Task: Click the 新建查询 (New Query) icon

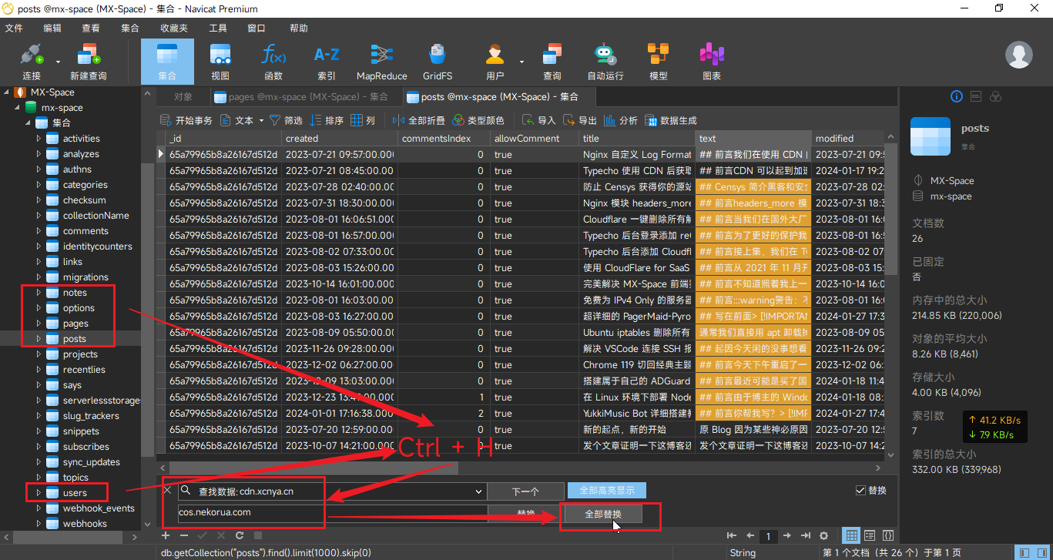Action: tap(89, 61)
